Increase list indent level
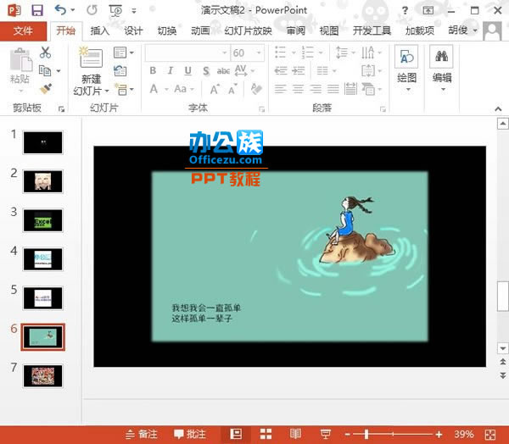This screenshot has height=444, width=509. (299, 70)
